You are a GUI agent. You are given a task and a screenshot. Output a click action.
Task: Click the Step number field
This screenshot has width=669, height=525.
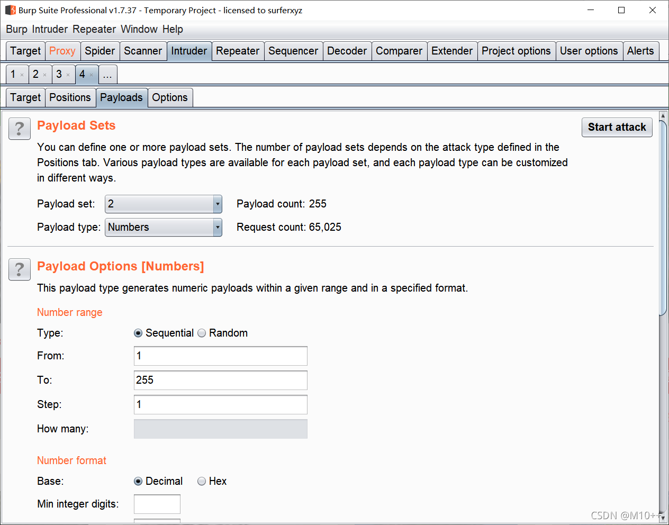(221, 404)
